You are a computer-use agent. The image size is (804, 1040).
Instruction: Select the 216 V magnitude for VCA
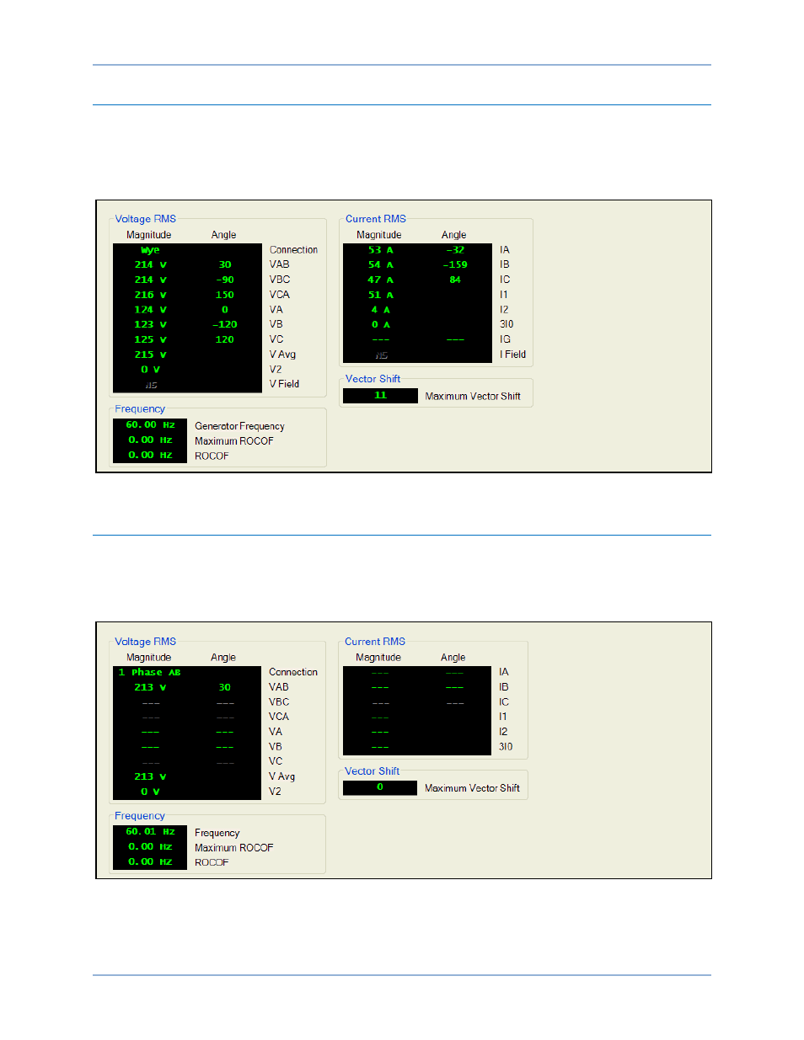151,295
